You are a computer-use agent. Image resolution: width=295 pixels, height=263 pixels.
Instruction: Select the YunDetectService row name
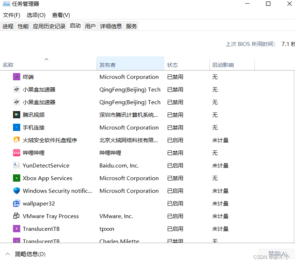46,165
